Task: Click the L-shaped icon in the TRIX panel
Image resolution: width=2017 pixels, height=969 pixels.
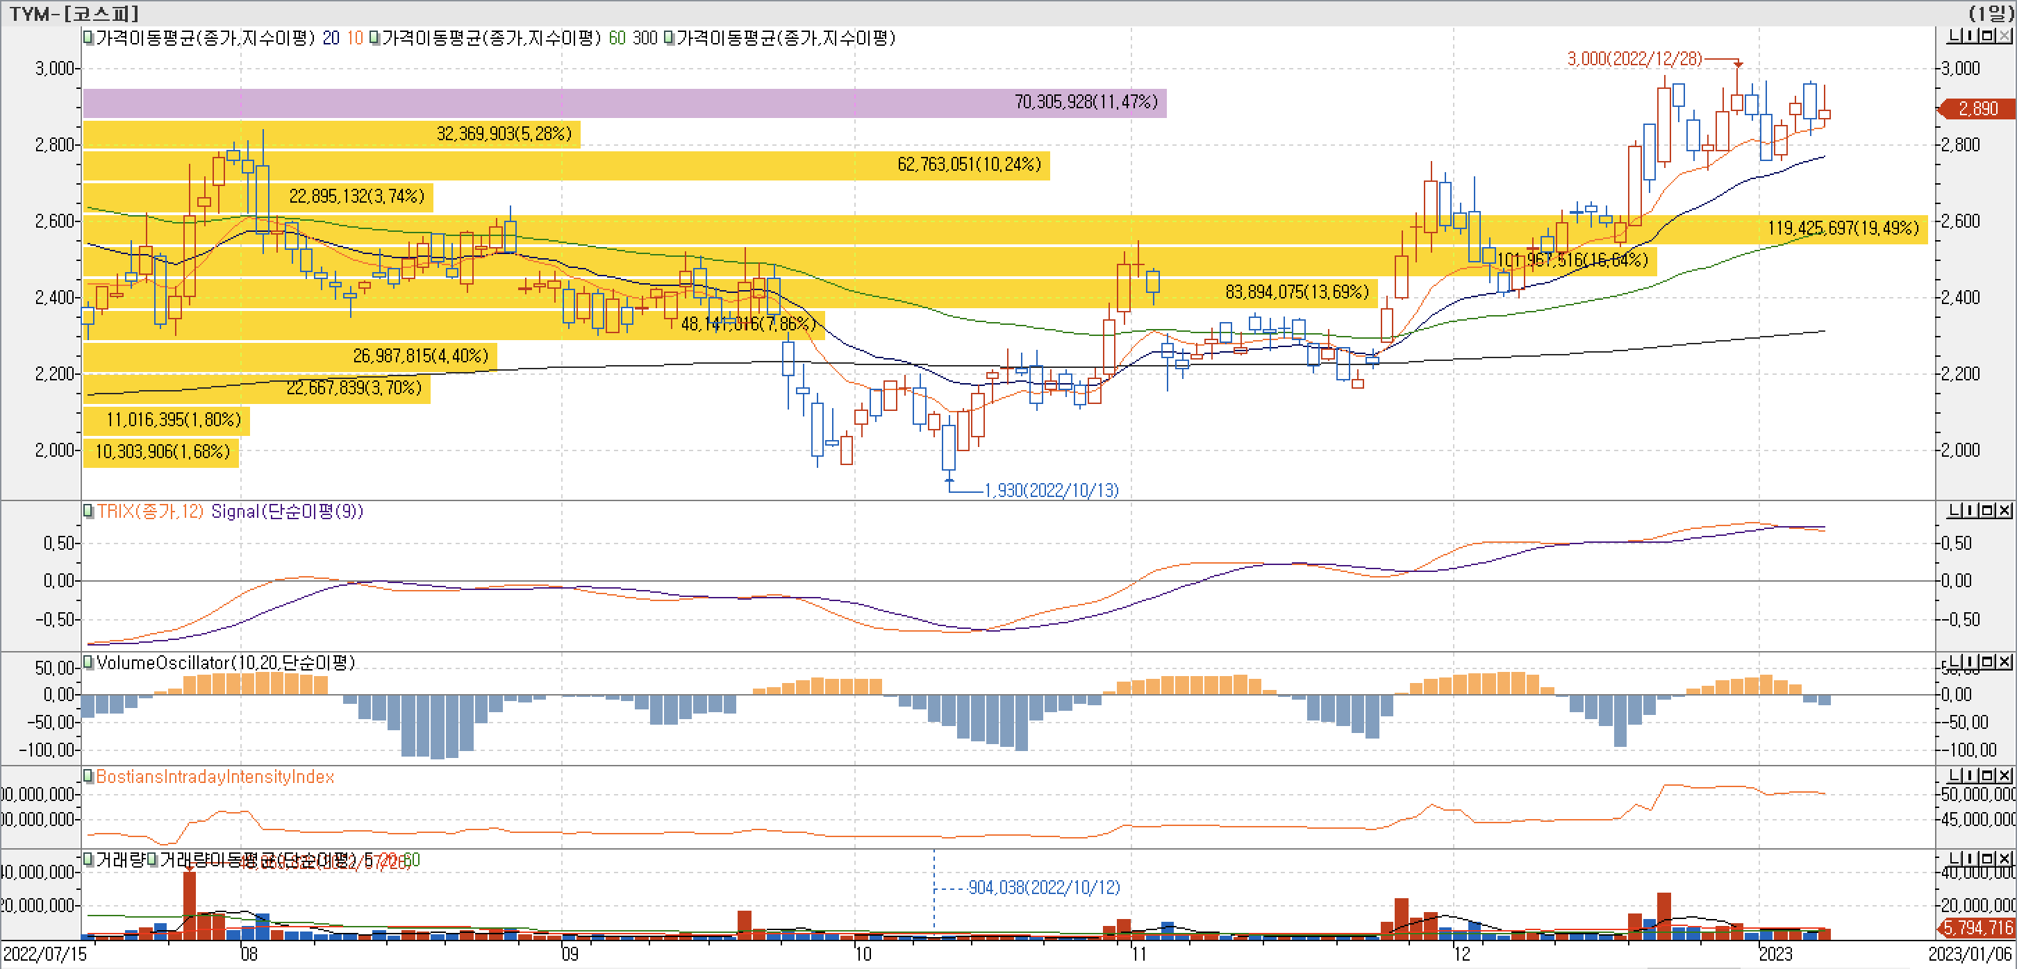Action: [1955, 510]
